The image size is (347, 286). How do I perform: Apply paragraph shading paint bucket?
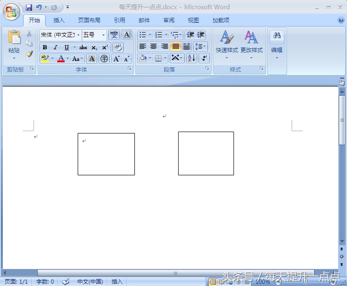(x=143, y=58)
